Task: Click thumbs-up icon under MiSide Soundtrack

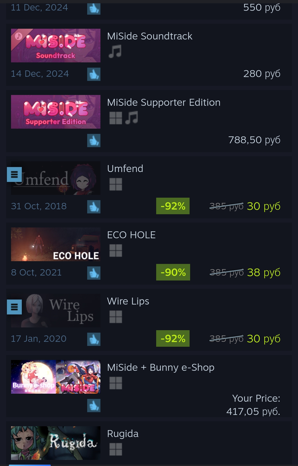Action: click(x=94, y=74)
